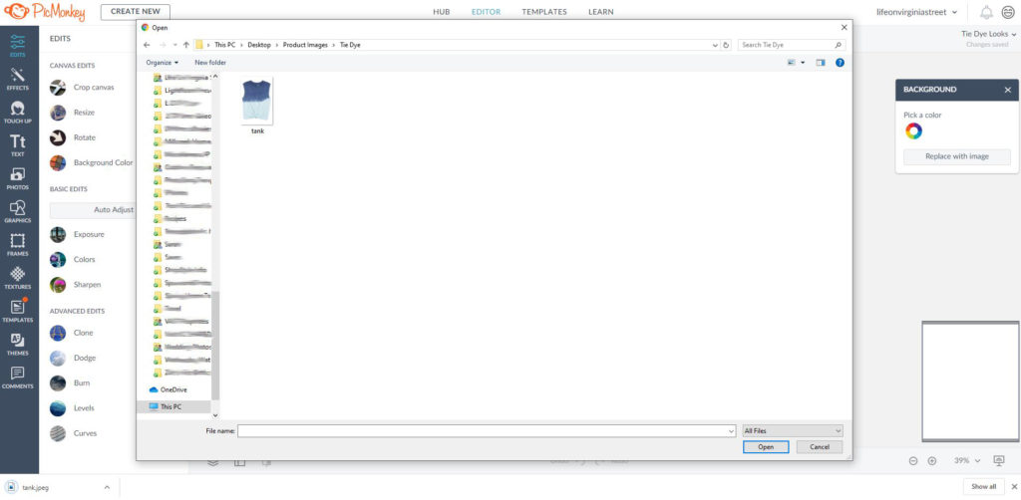Image resolution: width=1021 pixels, height=500 pixels.
Task: Select the tank image thumbnail
Action: (257, 103)
